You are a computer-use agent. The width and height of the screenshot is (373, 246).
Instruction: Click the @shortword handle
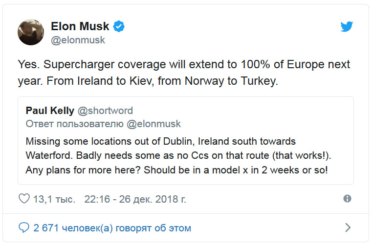click(x=105, y=111)
